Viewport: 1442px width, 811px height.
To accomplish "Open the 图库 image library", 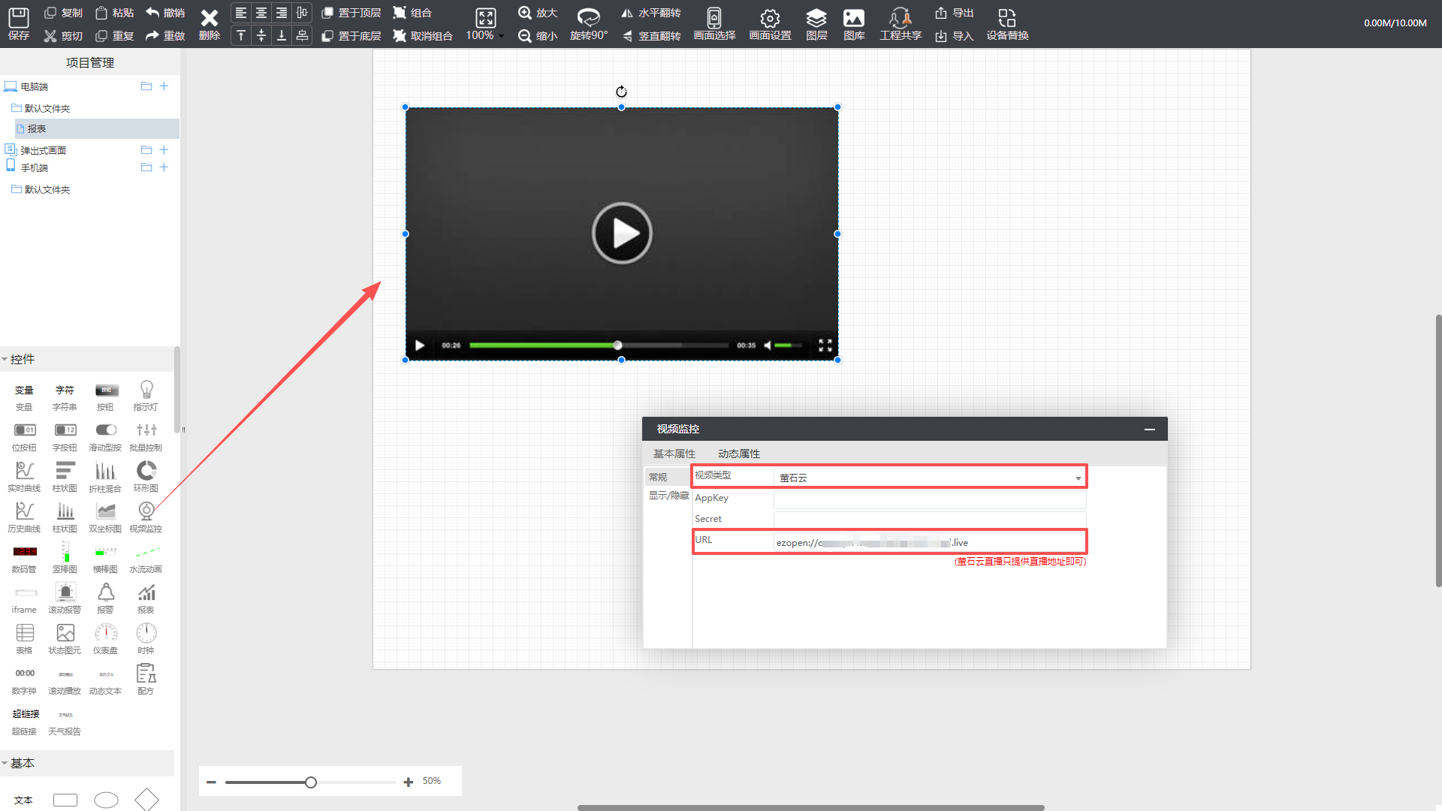I will click(853, 18).
